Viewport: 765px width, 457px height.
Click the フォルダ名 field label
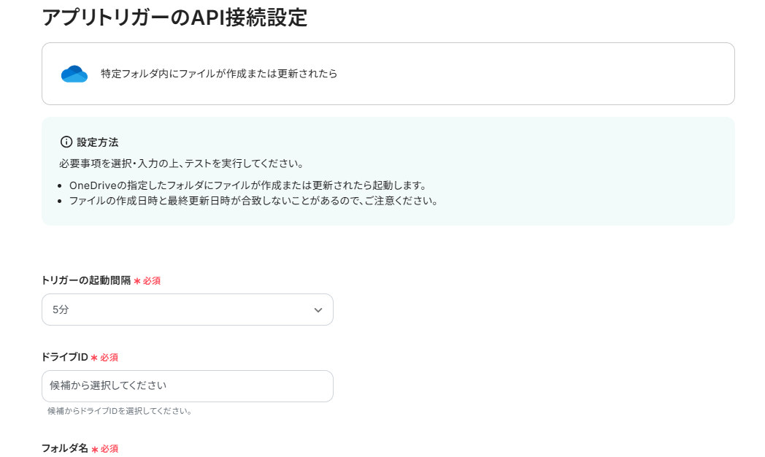[x=64, y=448]
